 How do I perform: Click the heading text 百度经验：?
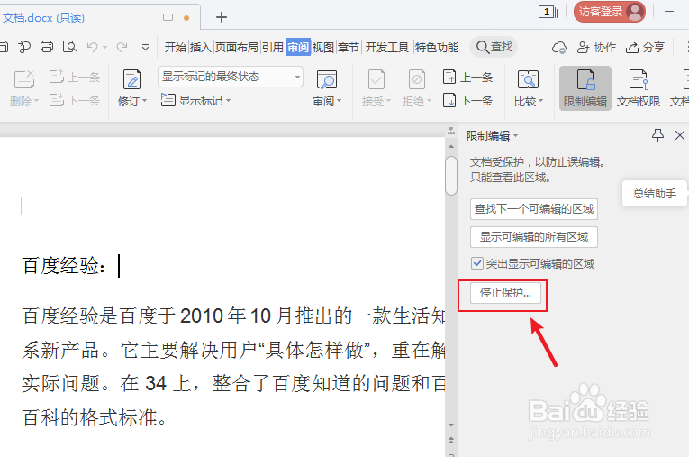(64, 266)
